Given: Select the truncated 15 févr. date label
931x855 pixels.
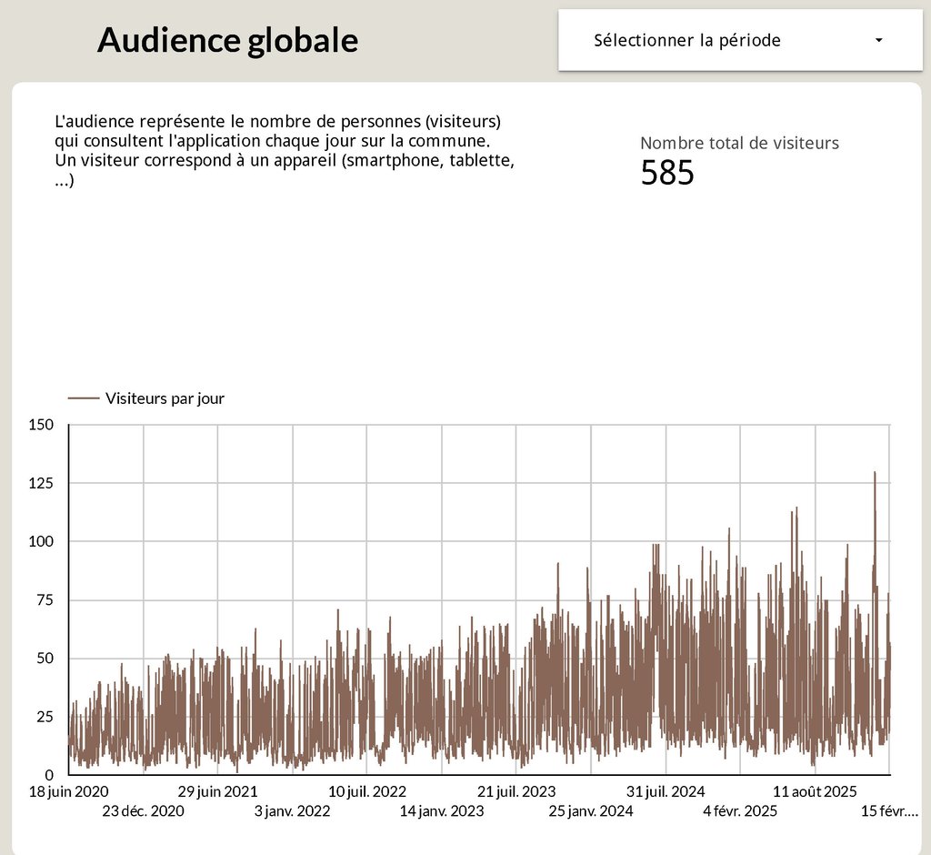Looking at the screenshot, I should (x=887, y=811).
